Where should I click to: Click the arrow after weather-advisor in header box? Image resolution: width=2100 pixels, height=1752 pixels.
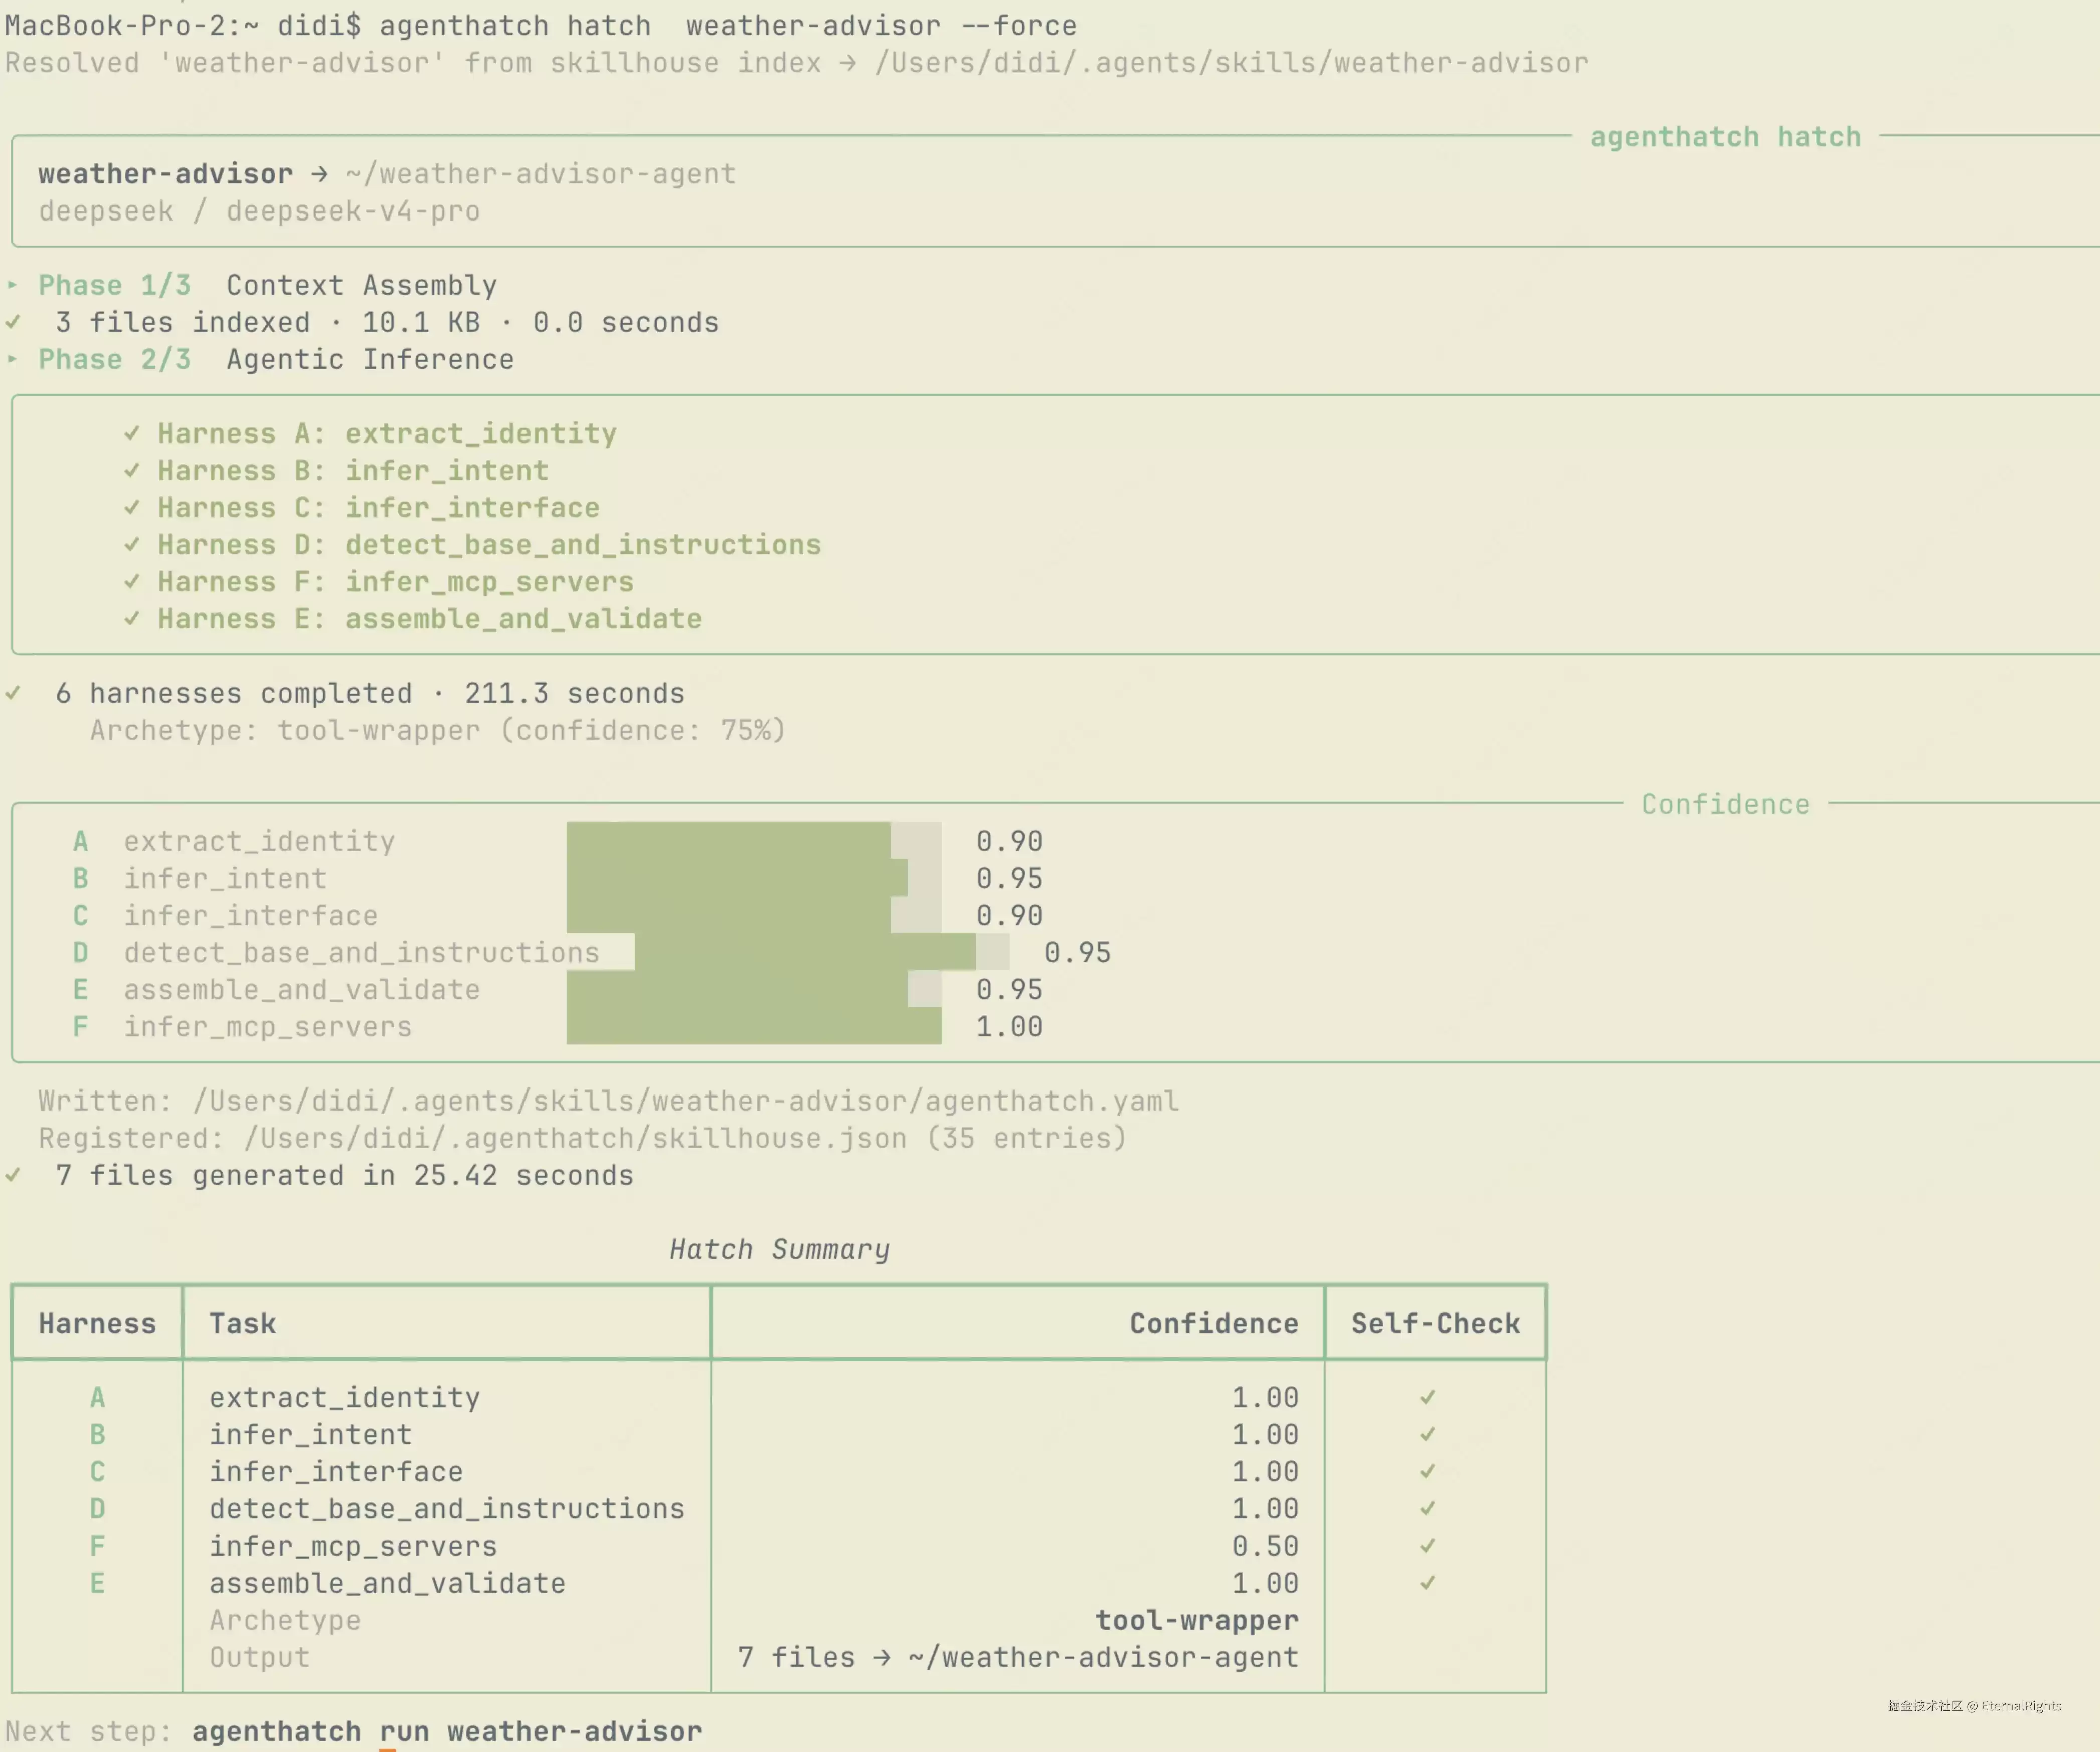(x=319, y=174)
